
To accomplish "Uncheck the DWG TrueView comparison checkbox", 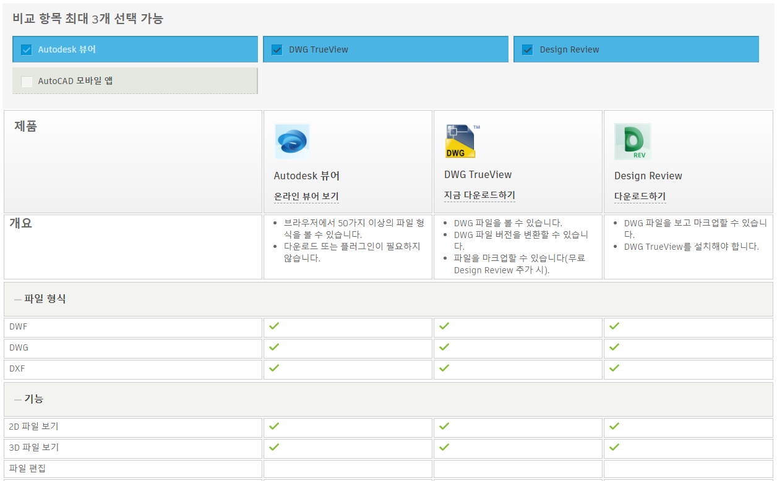I will pyautogui.click(x=277, y=49).
